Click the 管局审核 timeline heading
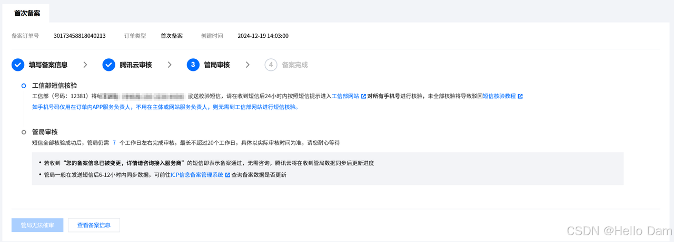The image size is (674, 242). [45, 132]
